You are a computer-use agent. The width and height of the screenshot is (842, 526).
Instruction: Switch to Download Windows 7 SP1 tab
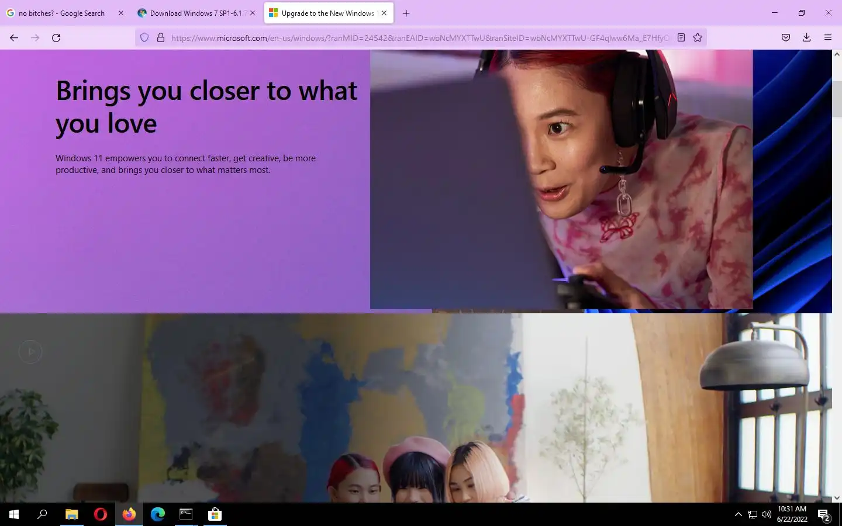tap(196, 13)
